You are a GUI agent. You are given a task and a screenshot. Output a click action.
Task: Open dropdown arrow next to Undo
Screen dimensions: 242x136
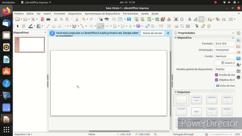click(x=87, y=19)
